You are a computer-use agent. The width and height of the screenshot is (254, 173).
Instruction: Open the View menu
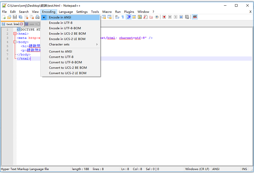(35, 12)
